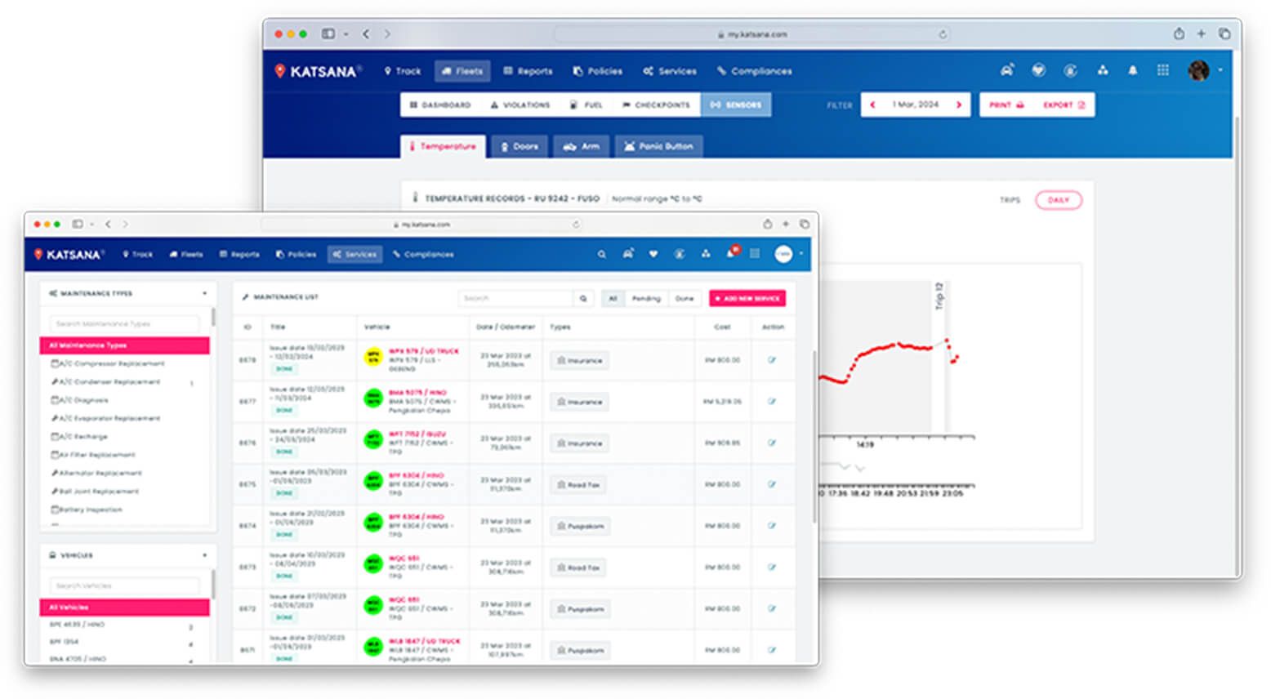This screenshot has height=699, width=1271.
Task: Click the Export button
Action: (1062, 105)
